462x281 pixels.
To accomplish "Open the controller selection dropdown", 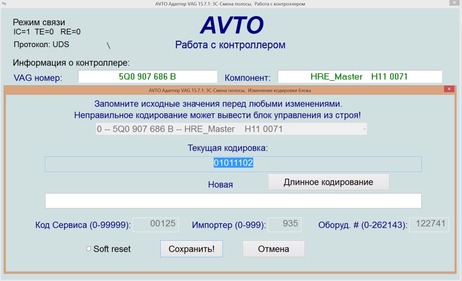I will pyautogui.click(x=231, y=129).
